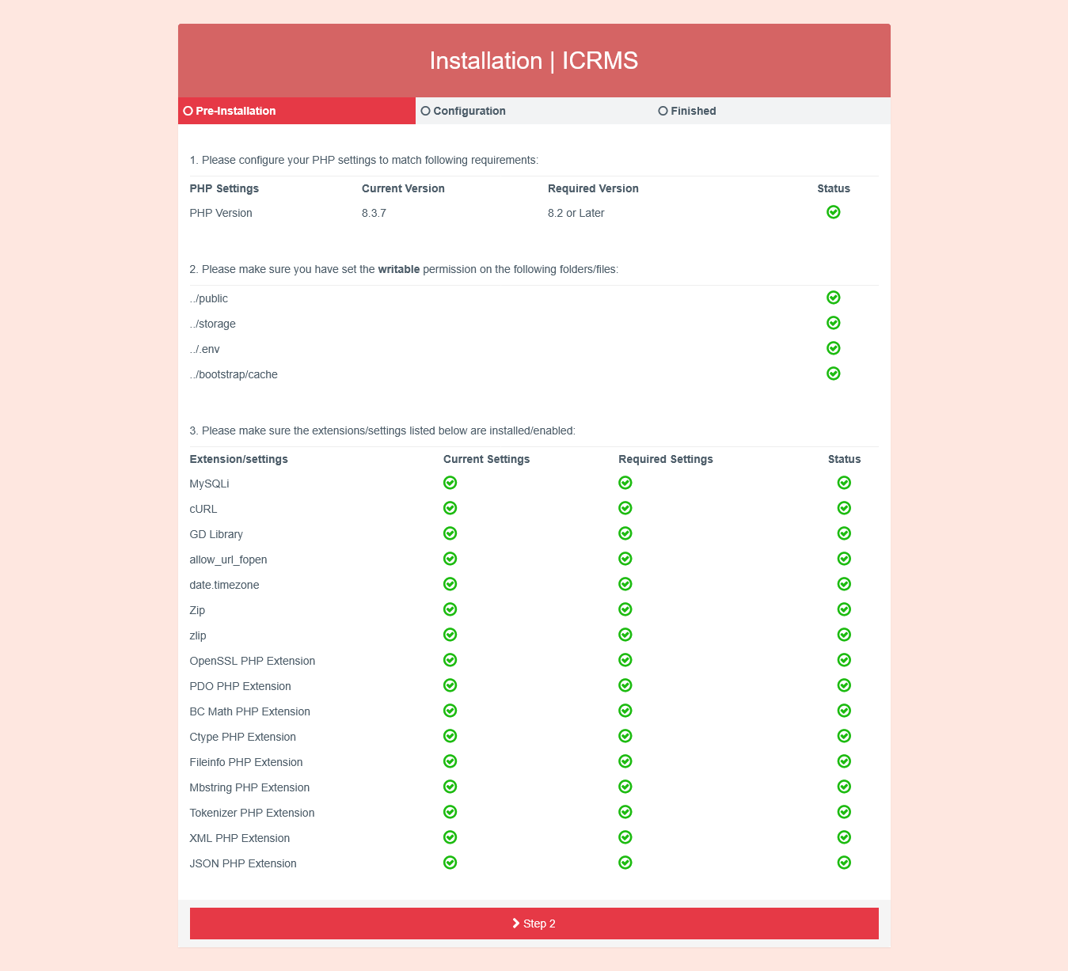The height and width of the screenshot is (971, 1068).
Task: Click MySQLi Current Settings check icon
Action: coord(450,483)
